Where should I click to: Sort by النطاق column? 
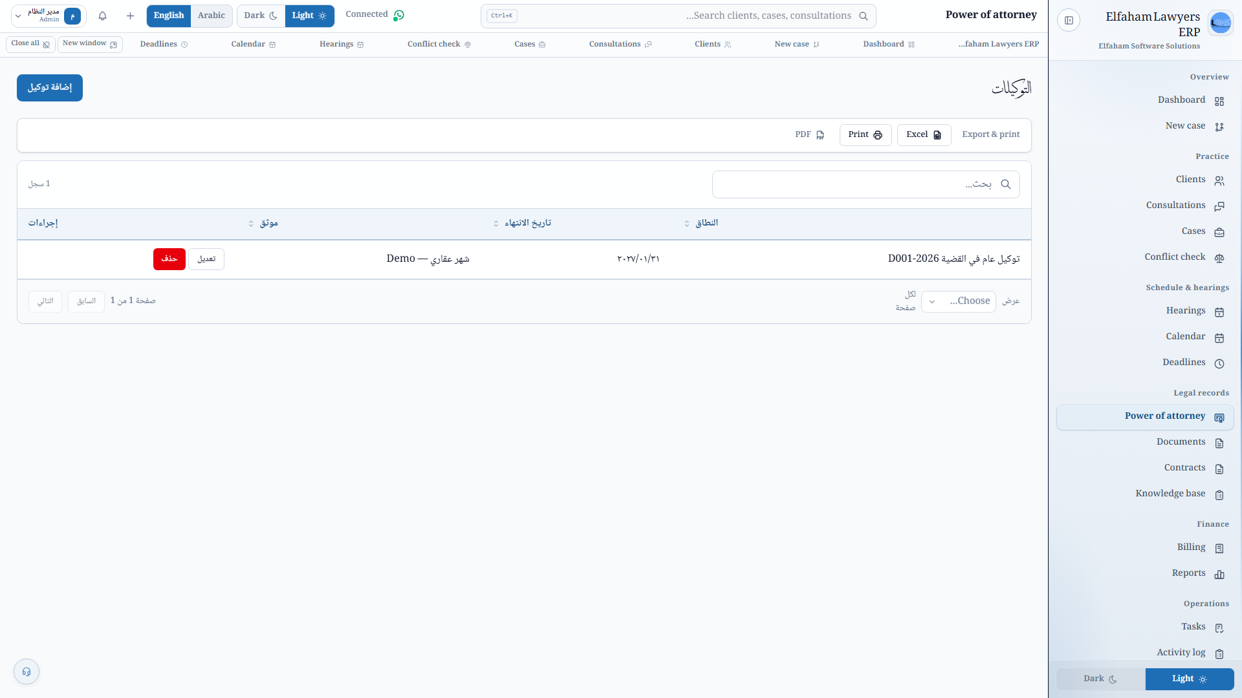tap(701, 223)
